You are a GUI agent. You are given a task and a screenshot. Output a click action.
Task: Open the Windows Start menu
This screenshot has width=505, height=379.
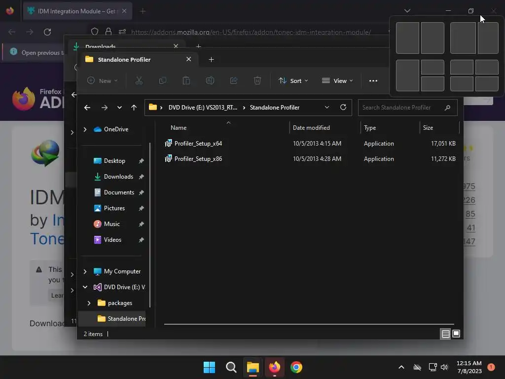[x=209, y=367]
